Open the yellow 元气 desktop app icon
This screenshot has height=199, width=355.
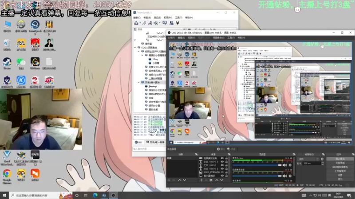pyautogui.click(x=21, y=44)
